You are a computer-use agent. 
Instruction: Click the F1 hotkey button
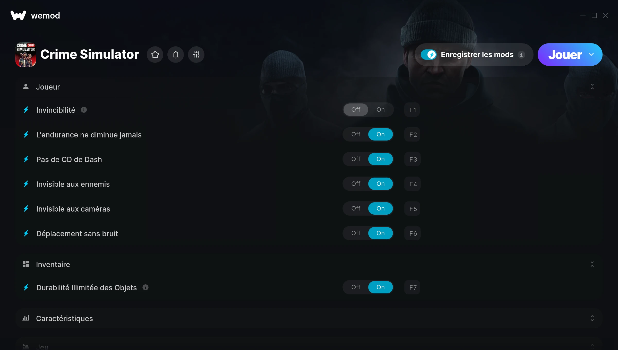[x=412, y=110]
